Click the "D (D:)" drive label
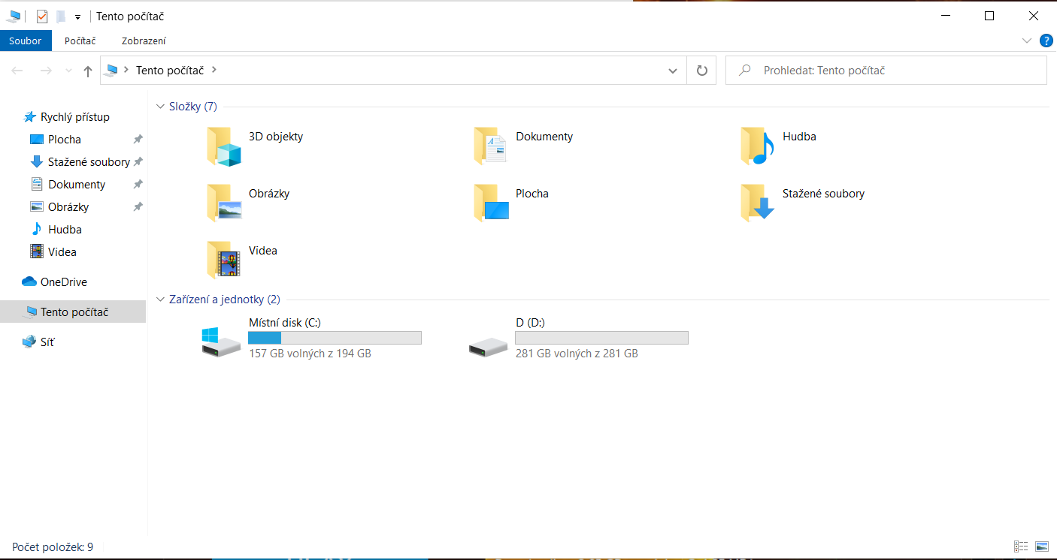The height and width of the screenshot is (560, 1057). [531, 323]
